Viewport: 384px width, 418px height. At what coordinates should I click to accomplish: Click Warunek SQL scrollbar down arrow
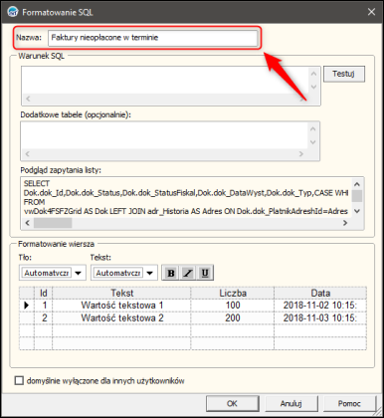pyautogui.click(x=314, y=87)
